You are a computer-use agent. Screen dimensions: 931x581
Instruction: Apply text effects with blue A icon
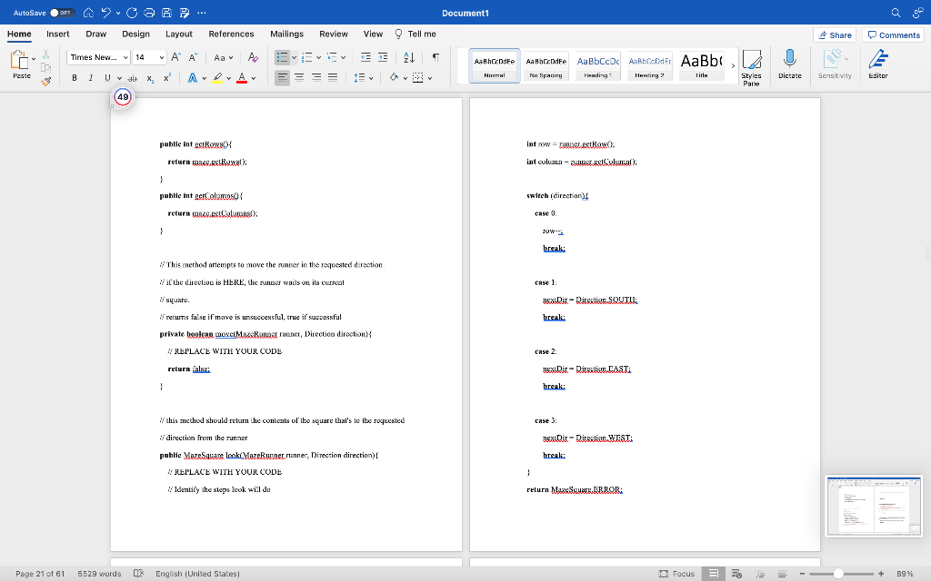click(x=193, y=78)
